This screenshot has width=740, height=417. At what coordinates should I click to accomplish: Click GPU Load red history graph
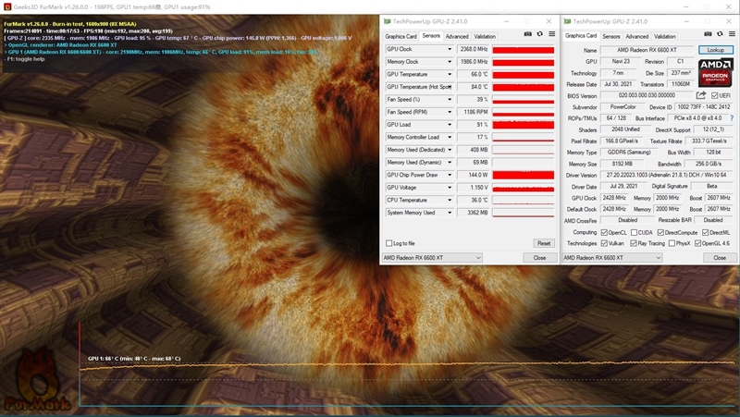coord(523,125)
